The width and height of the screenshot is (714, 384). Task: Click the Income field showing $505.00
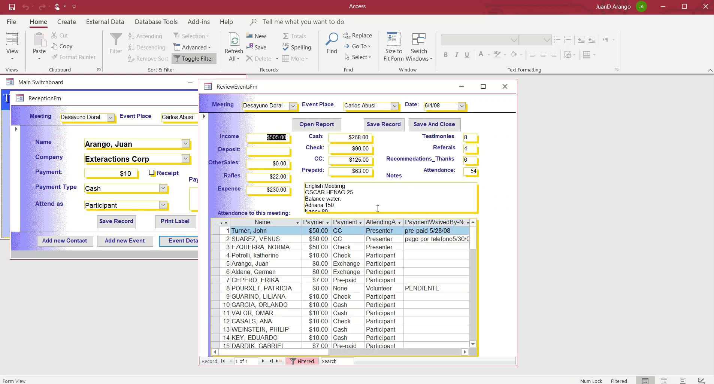tap(268, 137)
